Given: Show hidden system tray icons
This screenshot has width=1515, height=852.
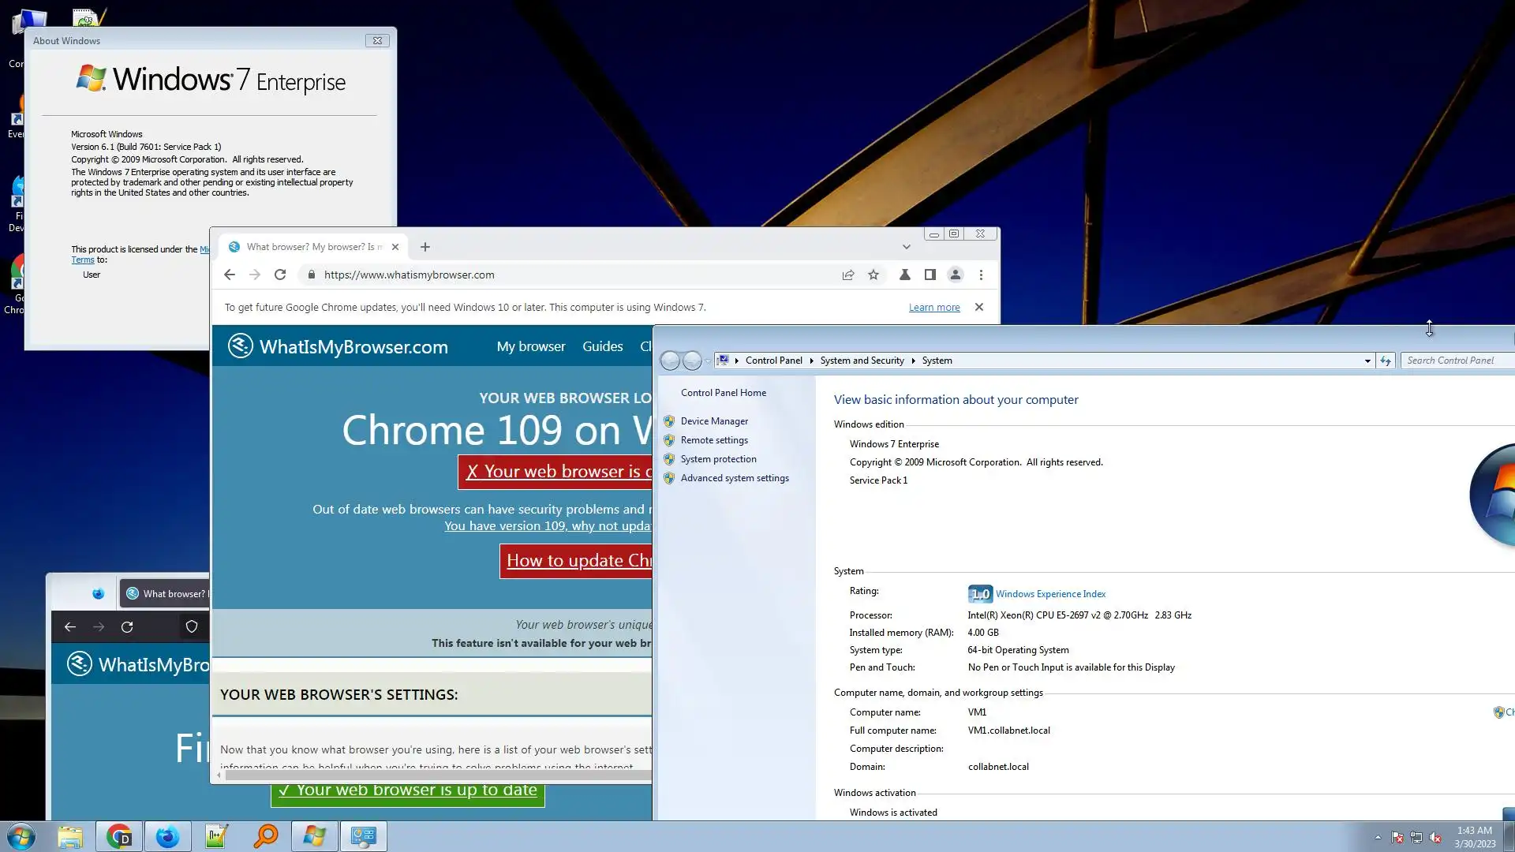Looking at the screenshot, I should click(x=1378, y=837).
